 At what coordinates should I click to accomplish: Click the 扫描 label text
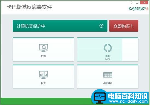pyautogui.click(x=44, y=56)
